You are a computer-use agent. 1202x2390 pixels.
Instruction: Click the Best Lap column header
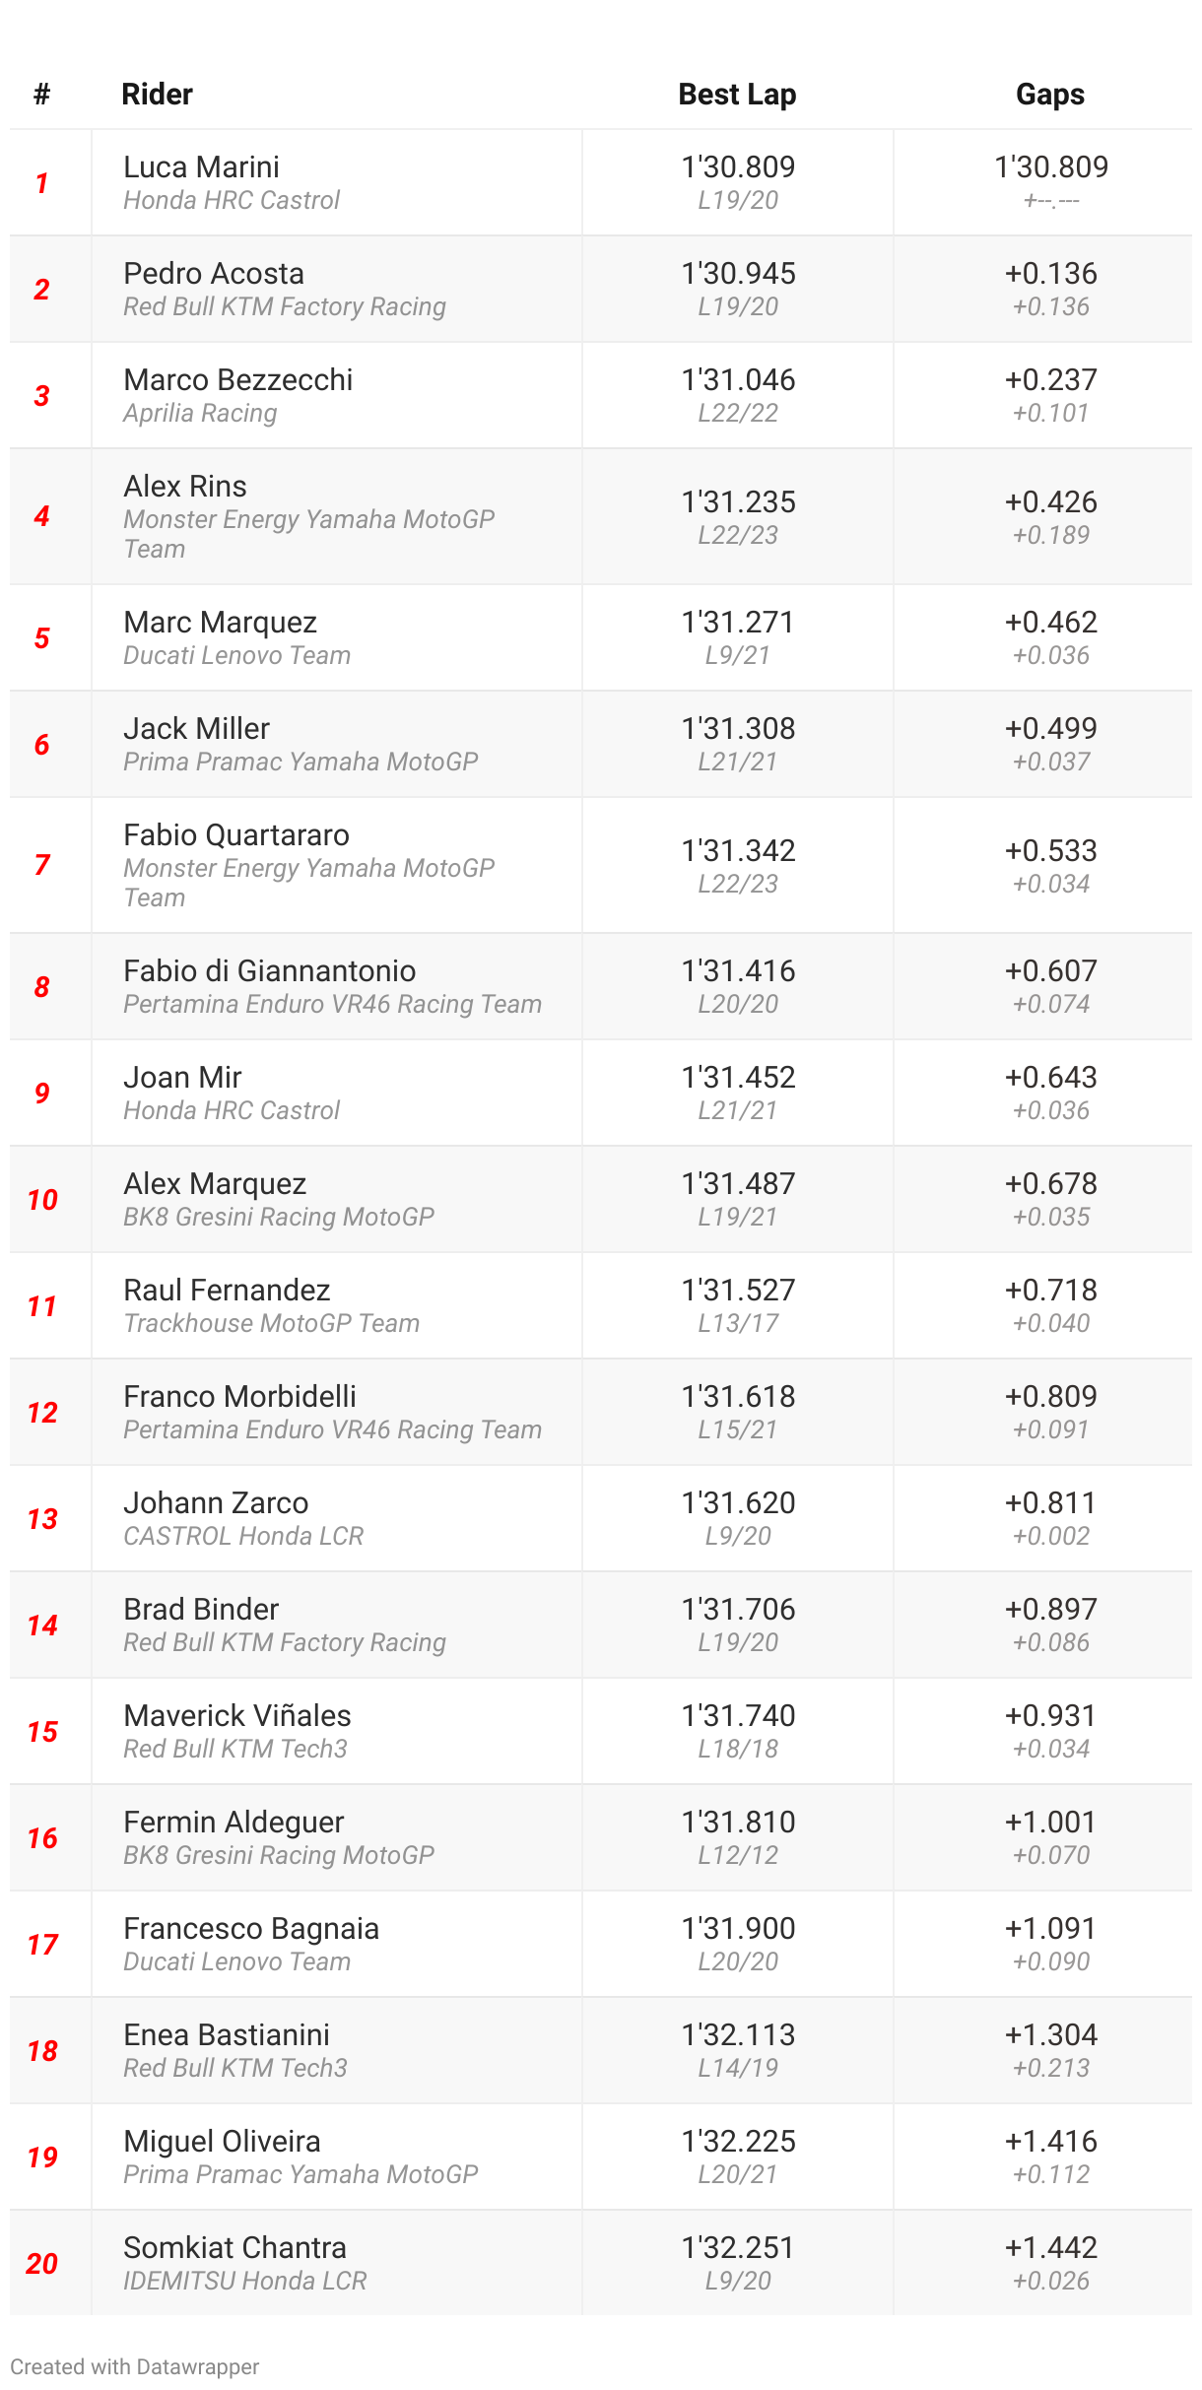(737, 95)
